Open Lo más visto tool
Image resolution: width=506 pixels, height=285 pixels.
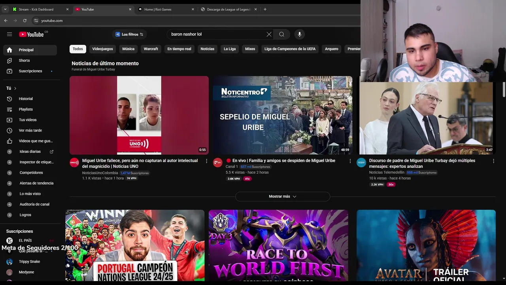(x=30, y=194)
